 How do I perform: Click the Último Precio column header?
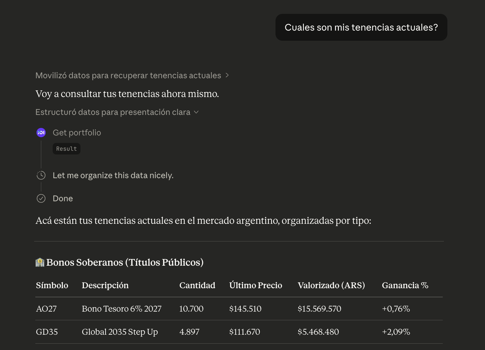[256, 285]
